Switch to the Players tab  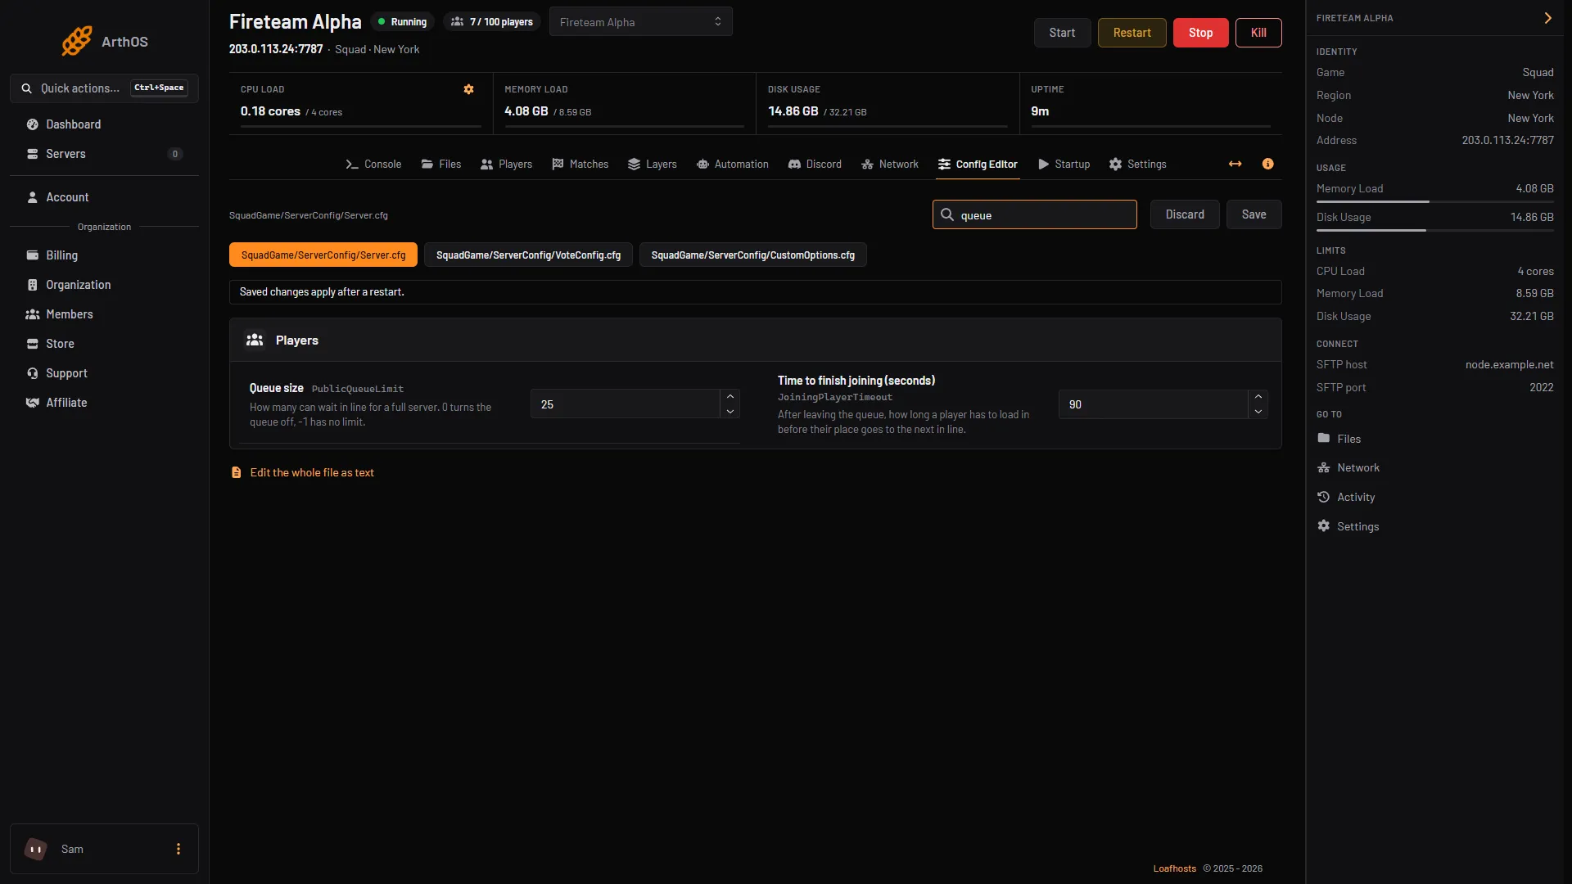tap(506, 165)
